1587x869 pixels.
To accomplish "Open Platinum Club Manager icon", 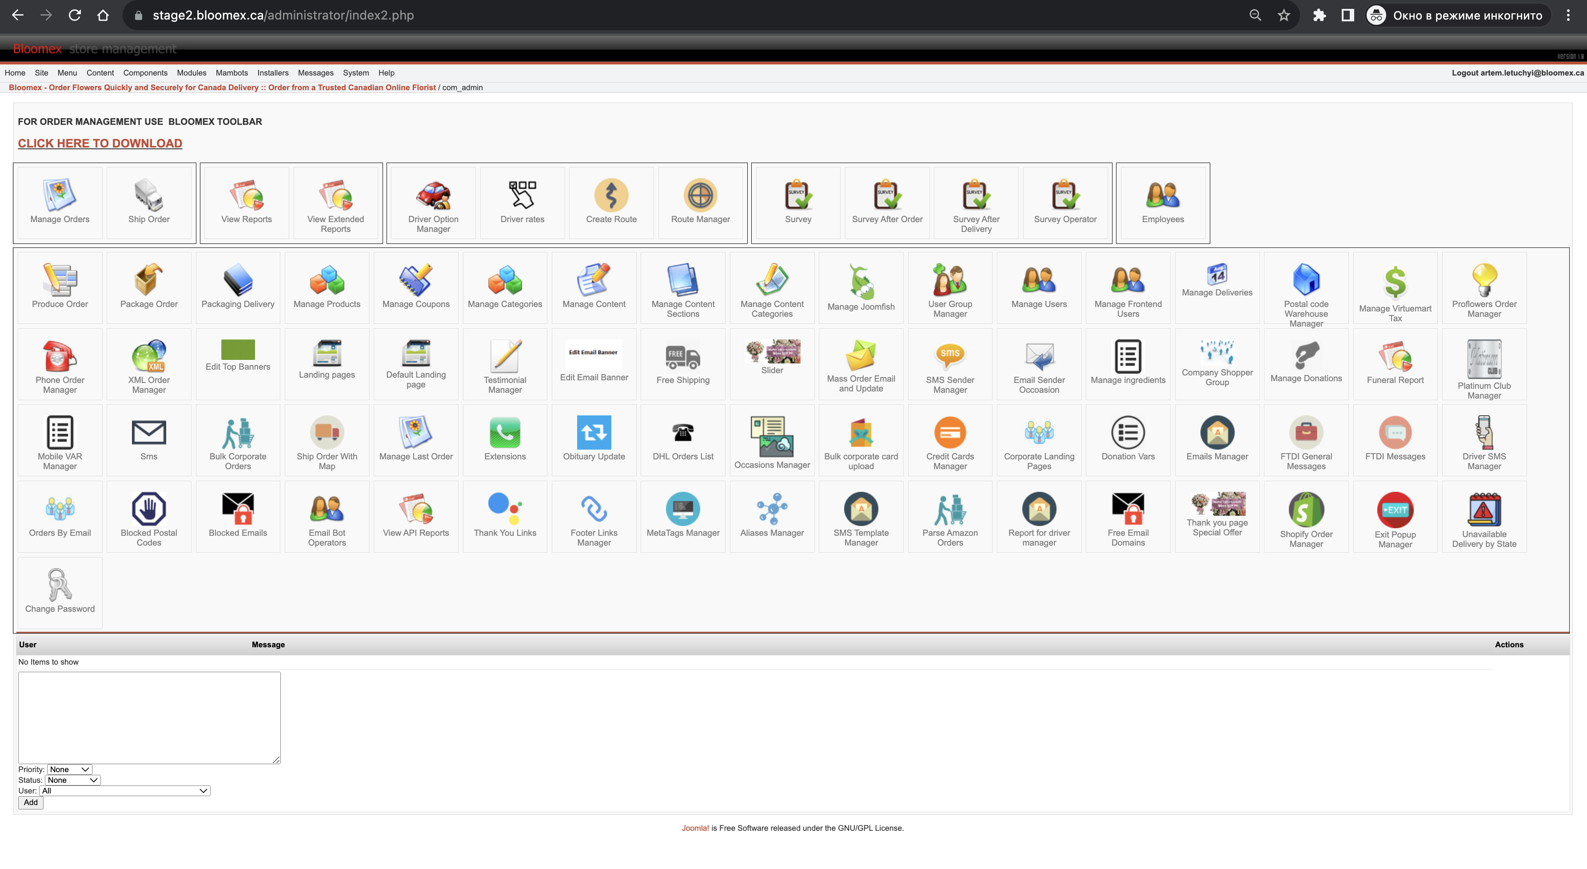I will click(x=1484, y=359).
